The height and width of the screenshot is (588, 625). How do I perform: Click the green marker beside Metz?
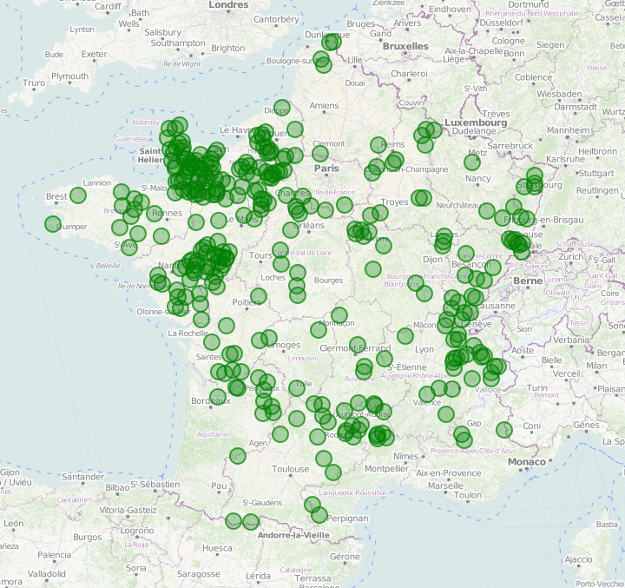coord(473,162)
